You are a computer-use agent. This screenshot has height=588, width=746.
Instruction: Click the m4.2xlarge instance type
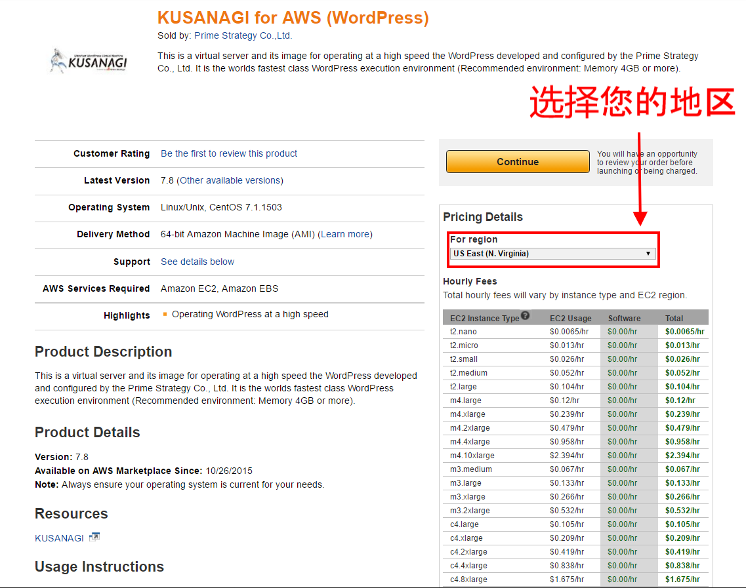click(470, 428)
